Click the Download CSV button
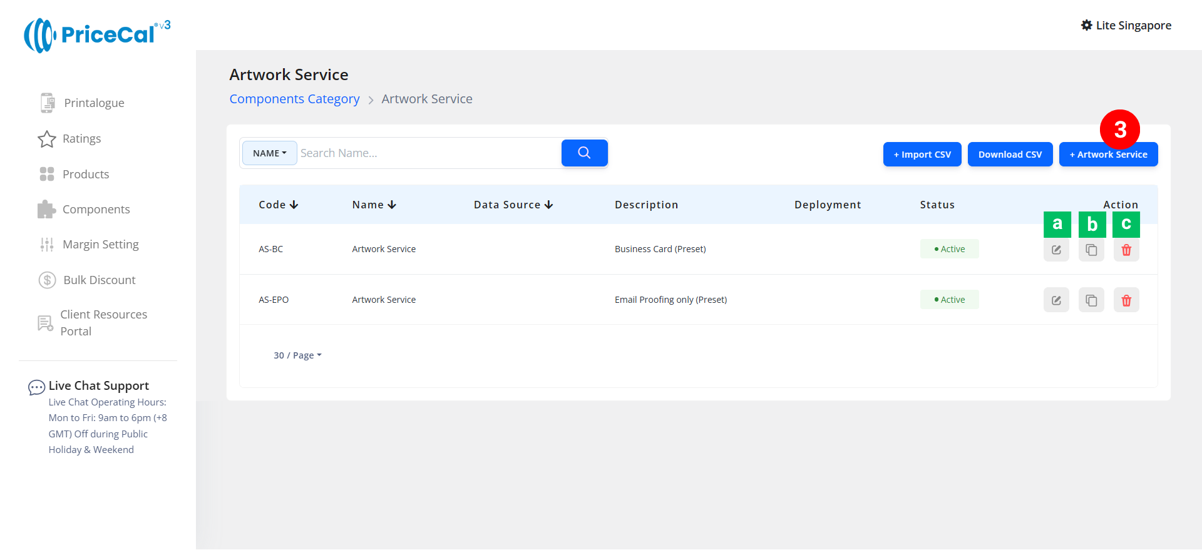Image resolution: width=1202 pixels, height=550 pixels. (x=1010, y=155)
